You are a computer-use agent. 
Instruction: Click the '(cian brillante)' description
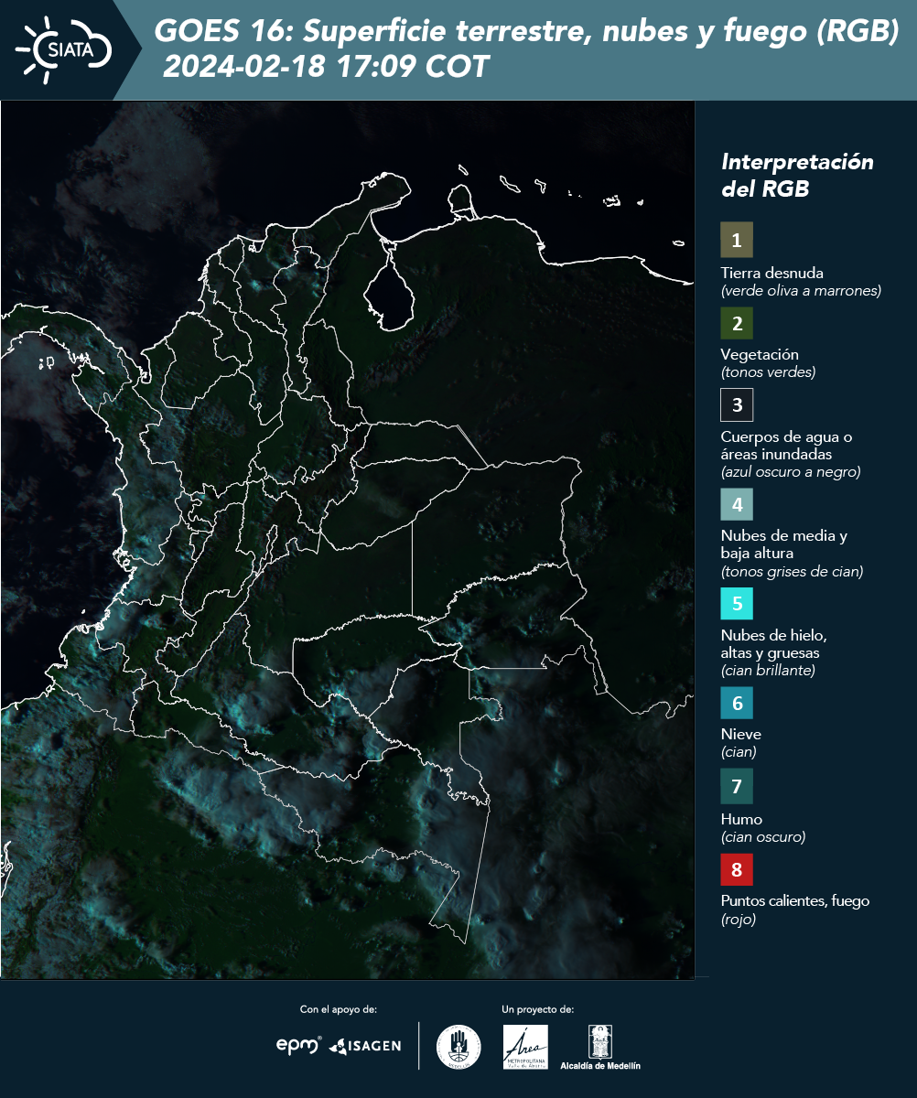pos(768,671)
